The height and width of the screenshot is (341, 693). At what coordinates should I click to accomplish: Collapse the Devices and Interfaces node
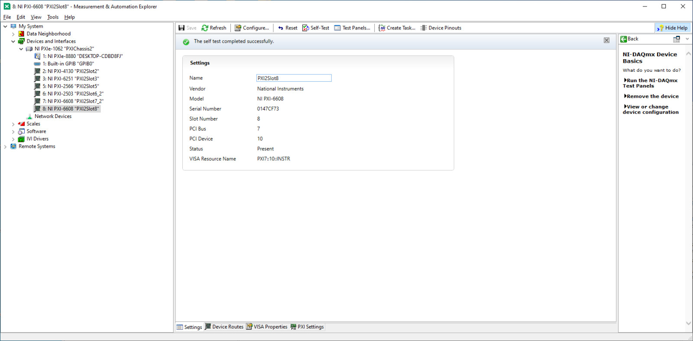click(x=13, y=41)
